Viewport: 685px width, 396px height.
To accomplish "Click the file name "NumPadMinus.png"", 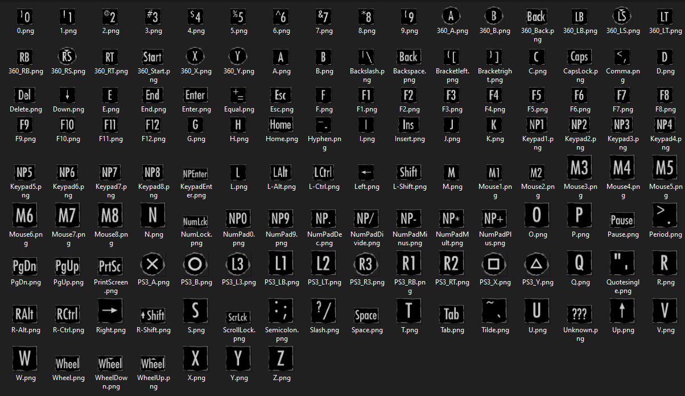I will tap(410, 239).
